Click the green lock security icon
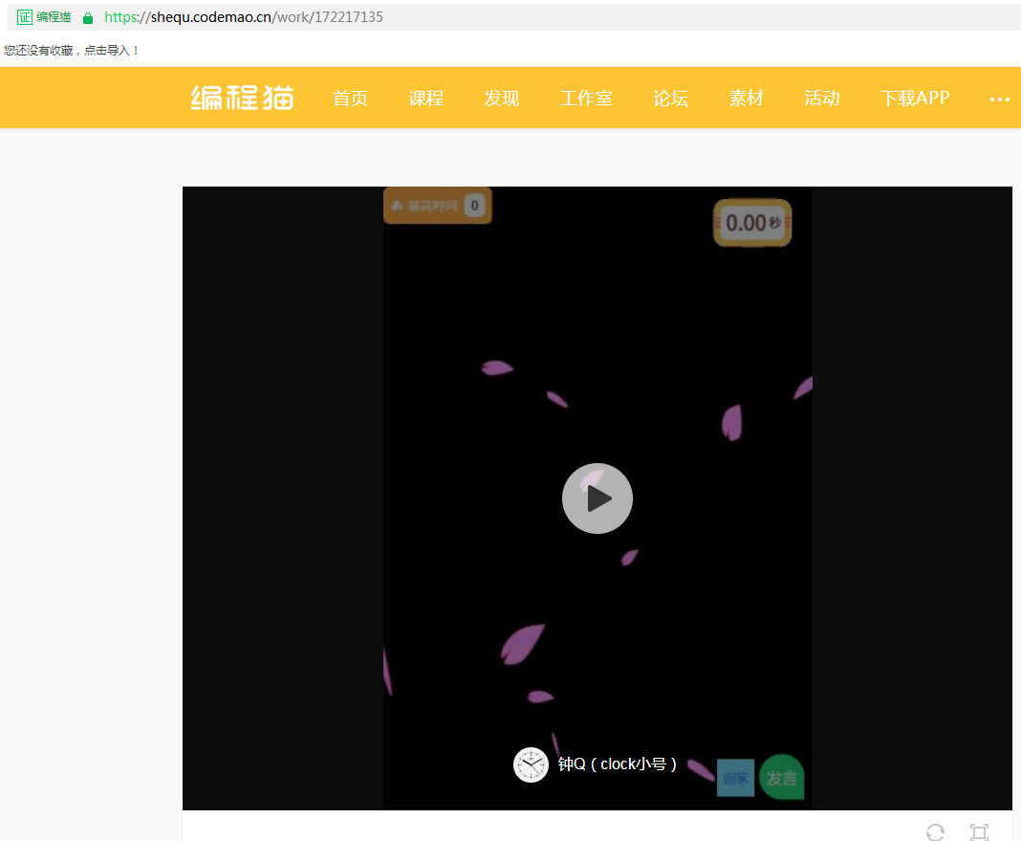 pos(88,17)
